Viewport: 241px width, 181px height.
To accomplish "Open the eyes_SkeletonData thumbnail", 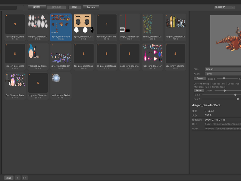I will pos(84,27).
